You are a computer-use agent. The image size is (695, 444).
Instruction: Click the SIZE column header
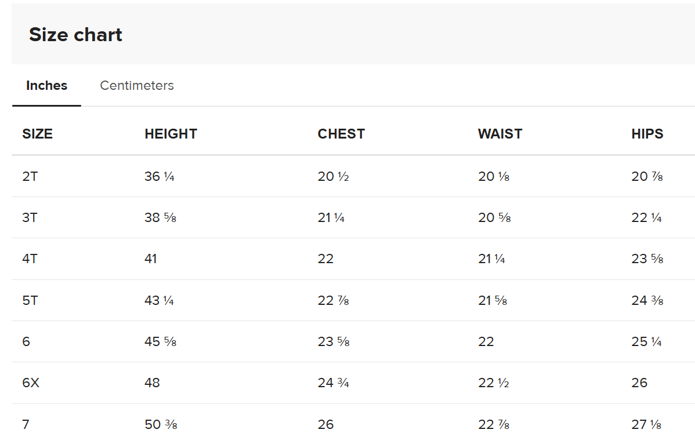point(37,134)
